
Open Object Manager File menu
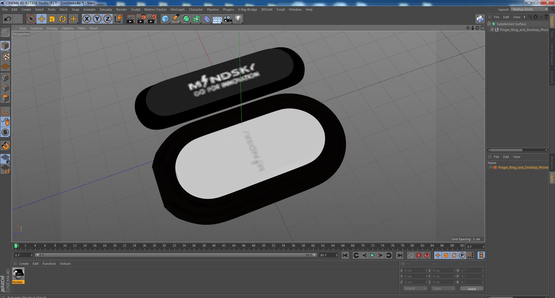tap(497, 17)
